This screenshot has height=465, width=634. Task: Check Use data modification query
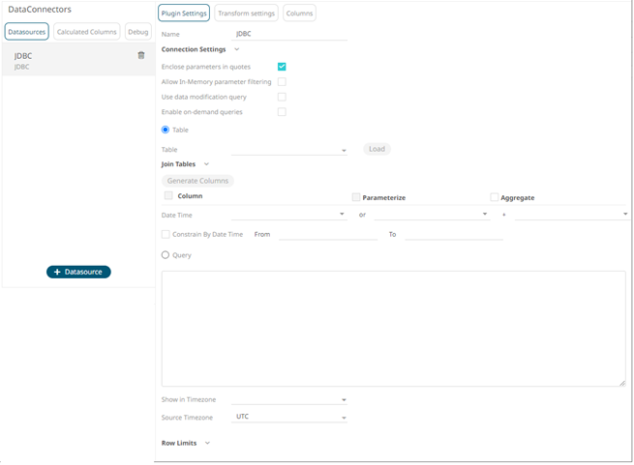point(282,97)
